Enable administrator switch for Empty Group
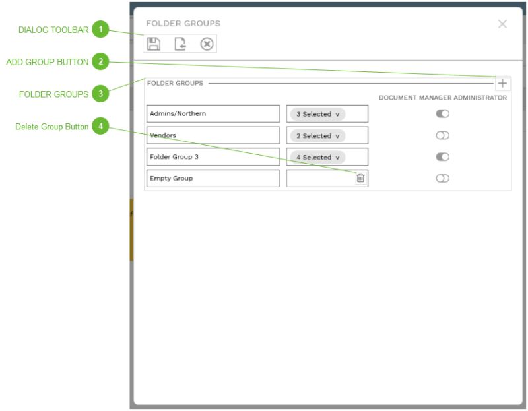 tap(443, 178)
